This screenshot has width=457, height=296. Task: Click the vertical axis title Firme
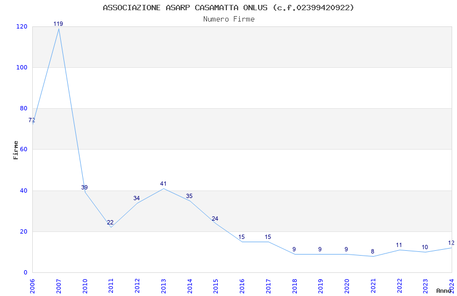[16, 150]
